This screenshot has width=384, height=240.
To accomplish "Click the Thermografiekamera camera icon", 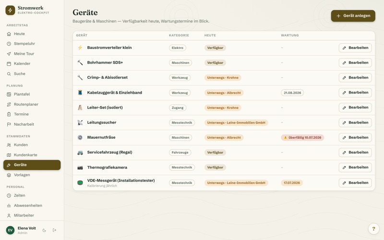I will (80, 168).
